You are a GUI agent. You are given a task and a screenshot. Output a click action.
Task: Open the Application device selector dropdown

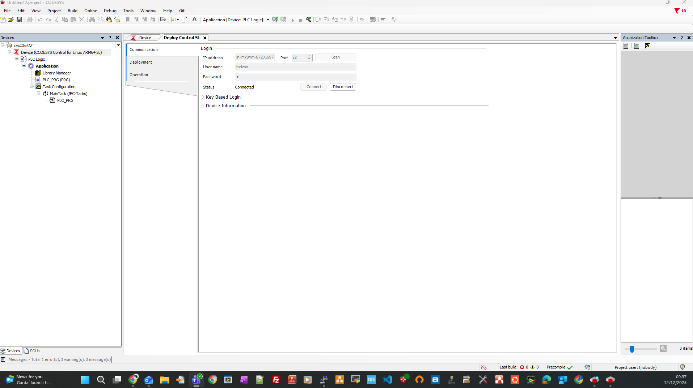coord(268,20)
